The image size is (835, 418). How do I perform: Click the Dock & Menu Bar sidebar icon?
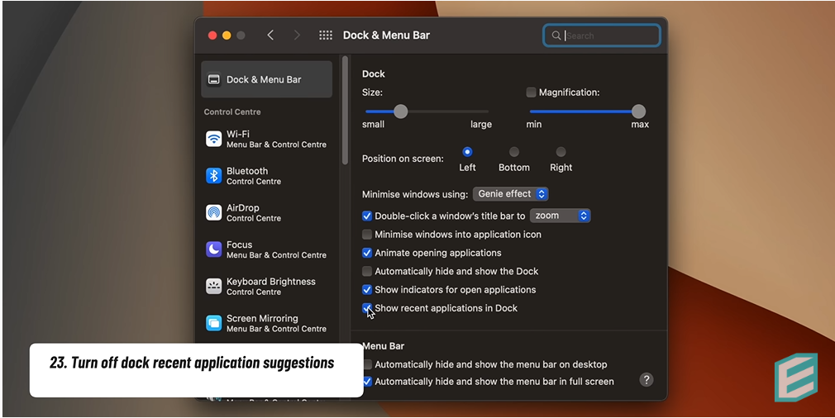pyautogui.click(x=213, y=79)
